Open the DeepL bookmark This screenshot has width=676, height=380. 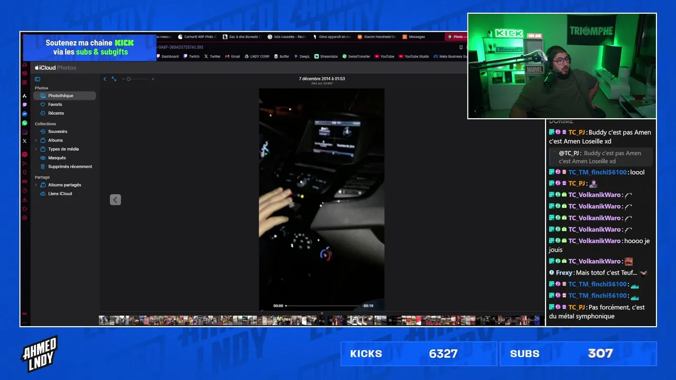(x=302, y=56)
